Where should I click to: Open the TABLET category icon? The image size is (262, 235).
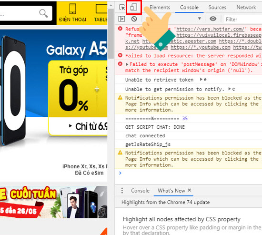click(x=101, y=13)
